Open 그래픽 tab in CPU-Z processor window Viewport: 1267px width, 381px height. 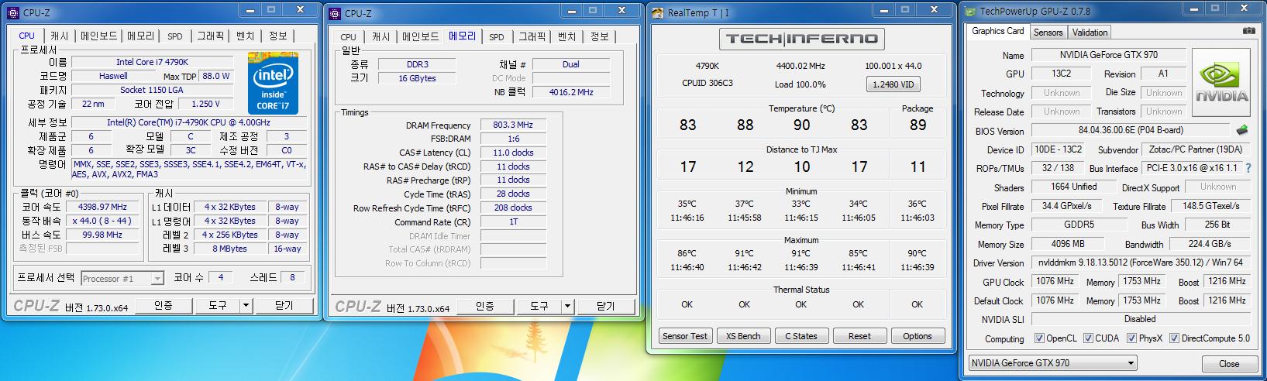click(x=210, y=36)
